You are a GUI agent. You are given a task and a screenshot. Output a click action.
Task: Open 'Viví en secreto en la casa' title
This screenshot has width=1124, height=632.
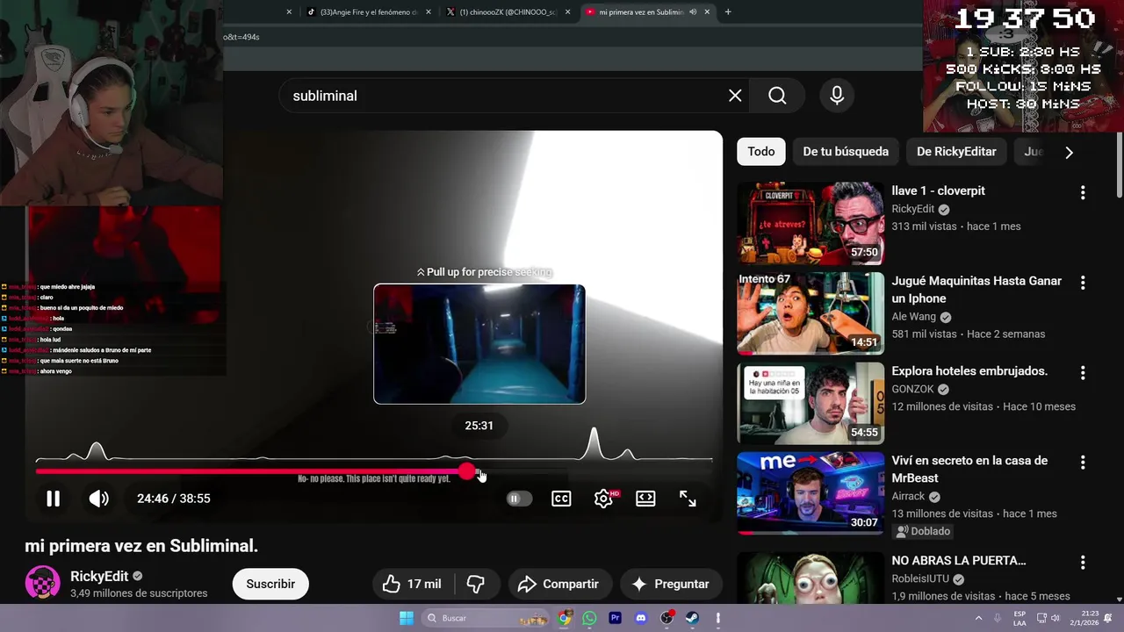pyautogui.click(x=969, y=470)
